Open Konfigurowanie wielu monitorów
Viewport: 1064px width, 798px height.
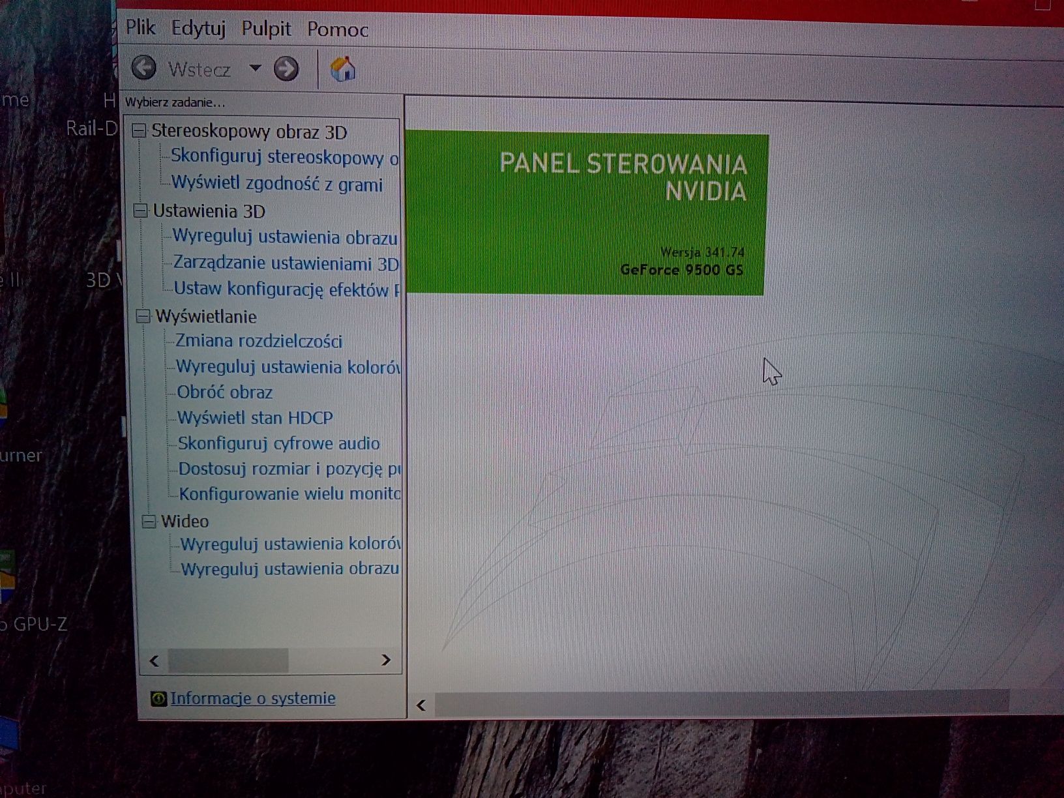pyautogui.click(x=290, y=494)
